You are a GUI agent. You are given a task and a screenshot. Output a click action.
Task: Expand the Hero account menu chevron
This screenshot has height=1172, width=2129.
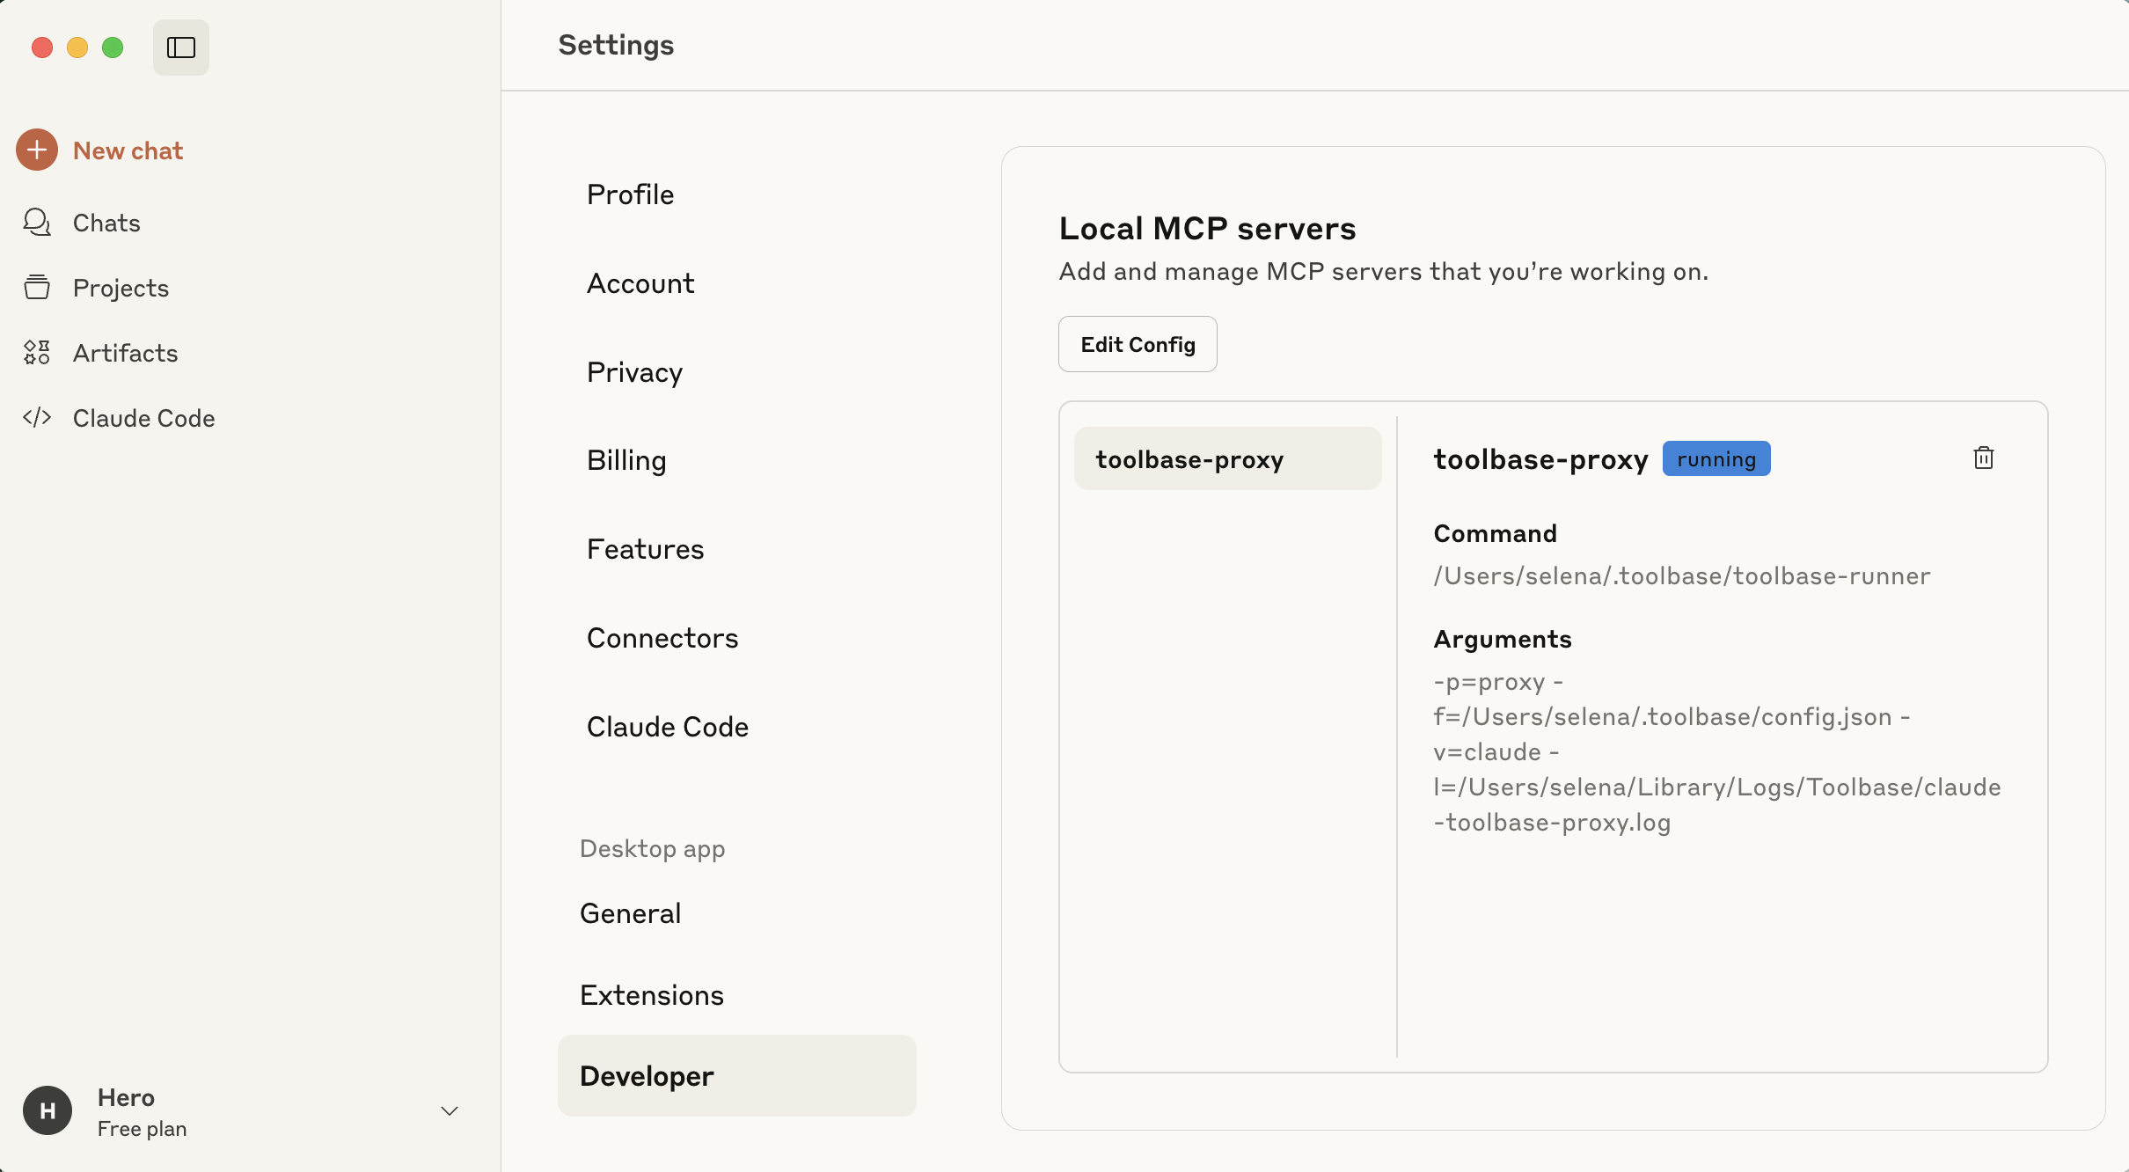coord(450,1111)
